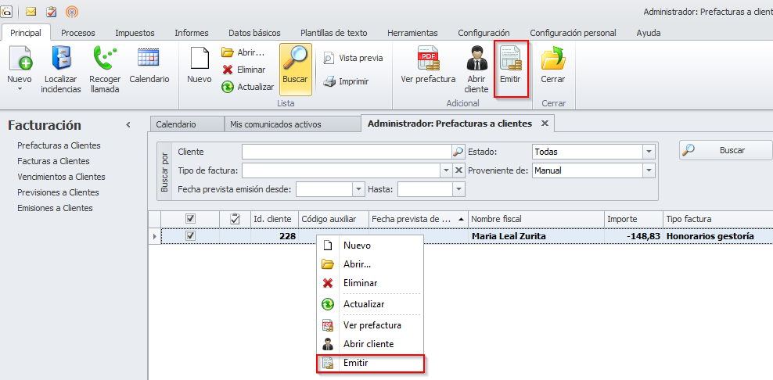Open the Tipo de factura dropdown
Image resolution: width=773 pixels, height=380 pixels.
446,170
